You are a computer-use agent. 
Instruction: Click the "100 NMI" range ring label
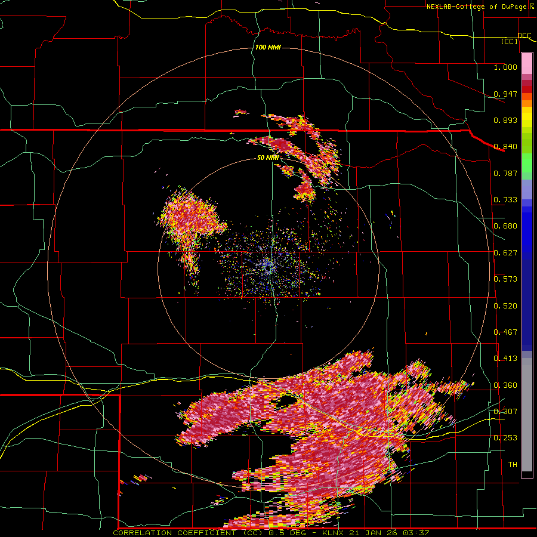tap(268, 47)
